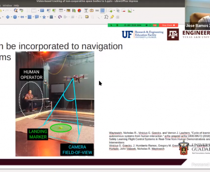
Task: Open the Display Views button
Action: (34, 11)
